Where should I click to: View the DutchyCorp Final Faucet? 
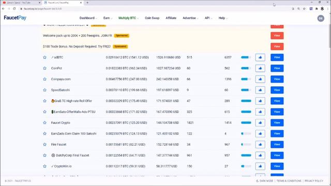277,155
